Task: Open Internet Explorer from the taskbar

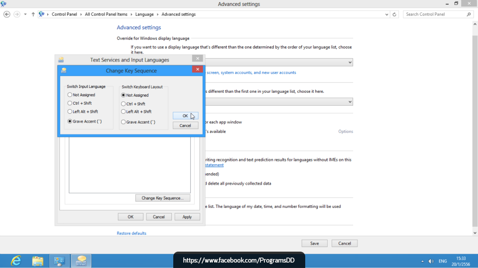Action: (16, 261)
